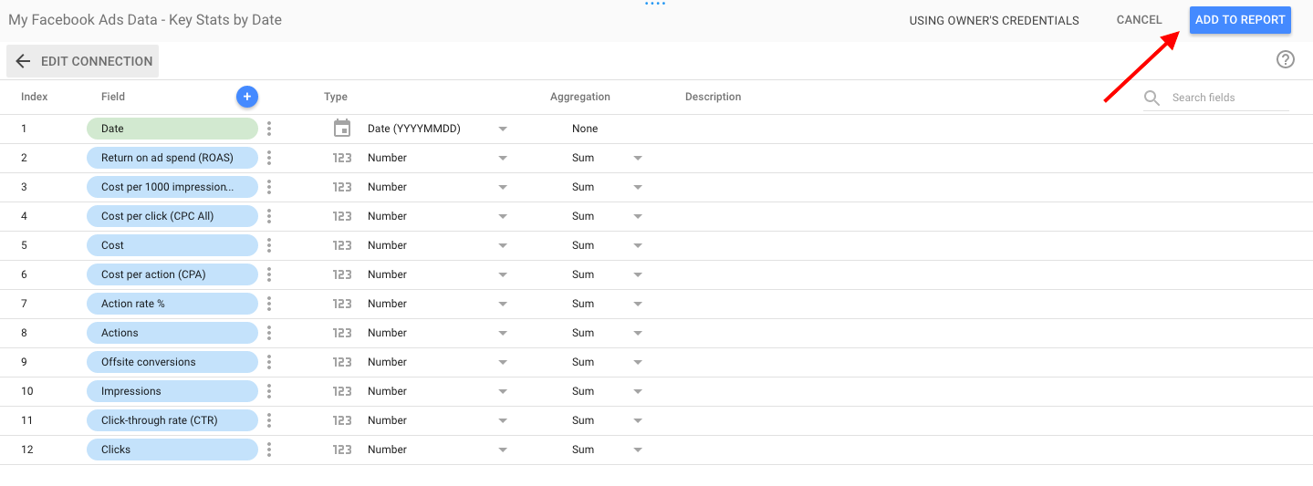
Task: Open three-dot menu for Cost per action field
Action: (269, 274)
